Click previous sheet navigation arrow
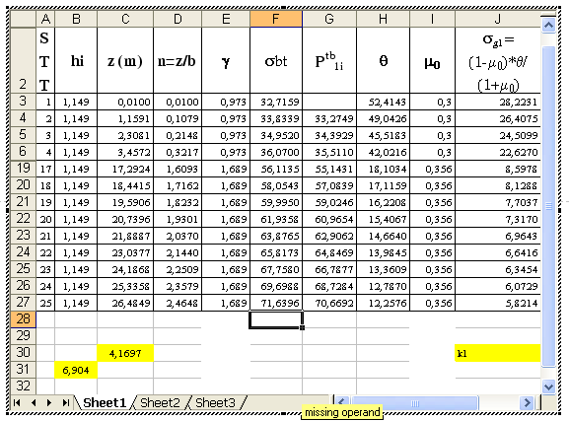The image size is (569, 421). 34,403
